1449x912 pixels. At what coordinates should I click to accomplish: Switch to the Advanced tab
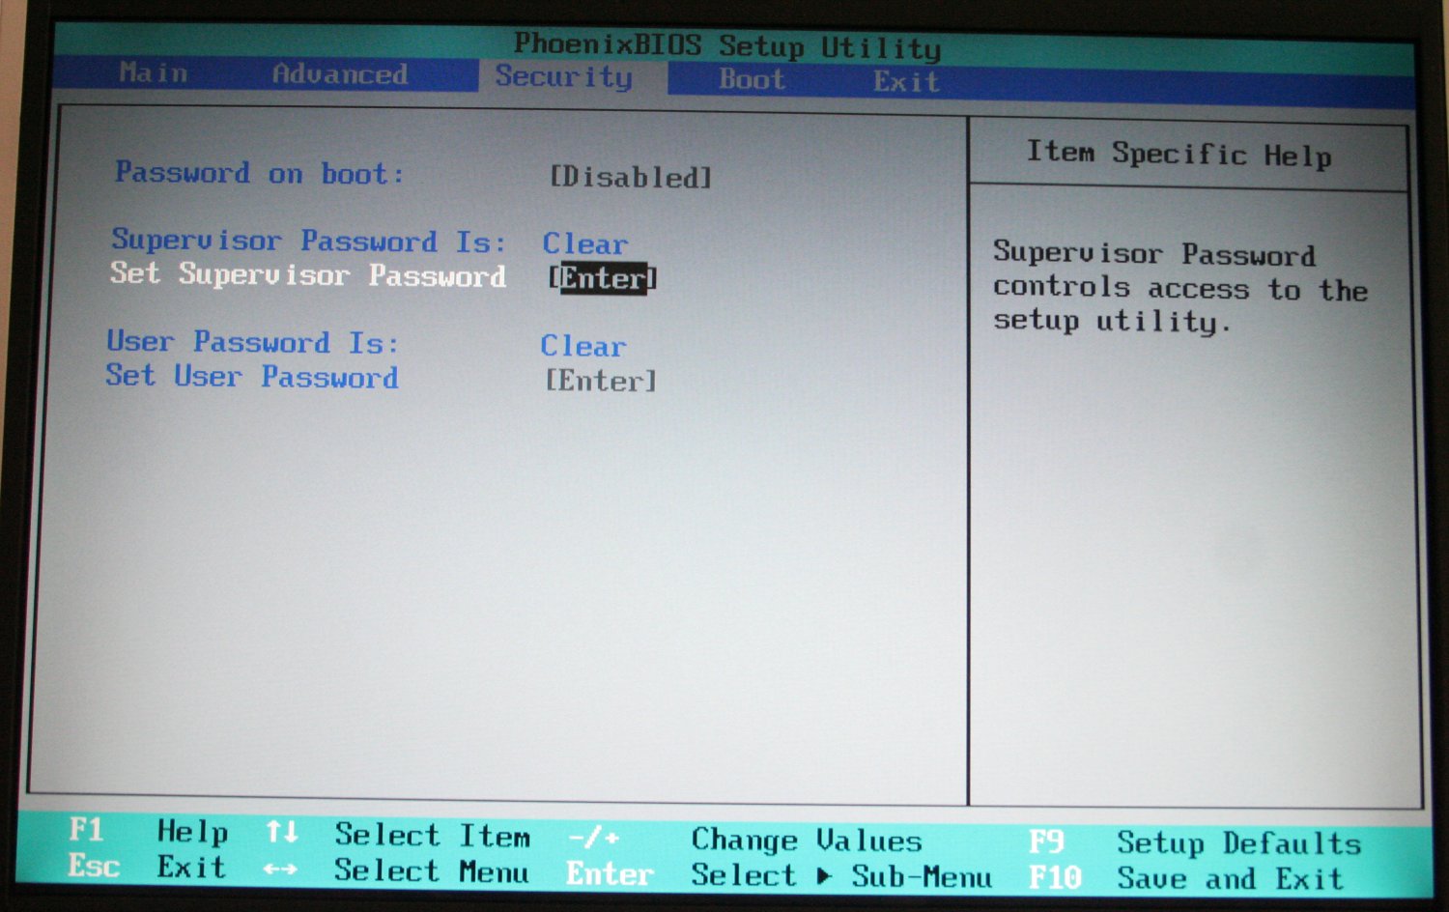(340, 74)
